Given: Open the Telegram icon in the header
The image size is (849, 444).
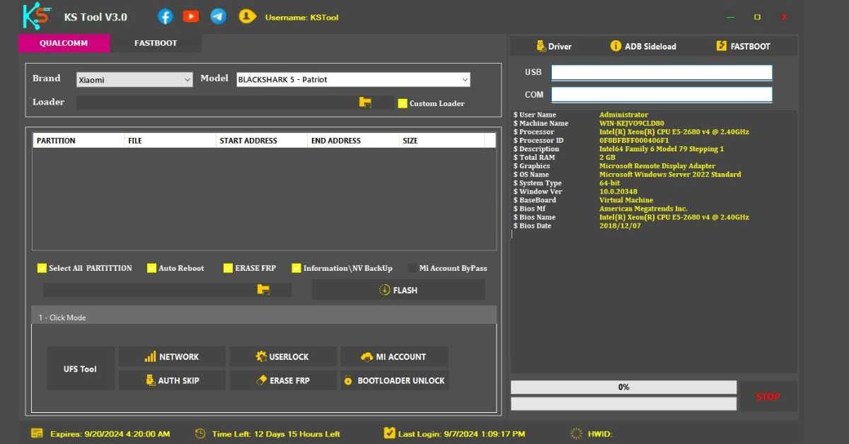Looking at the screenshot, I should tap(219, 16).
